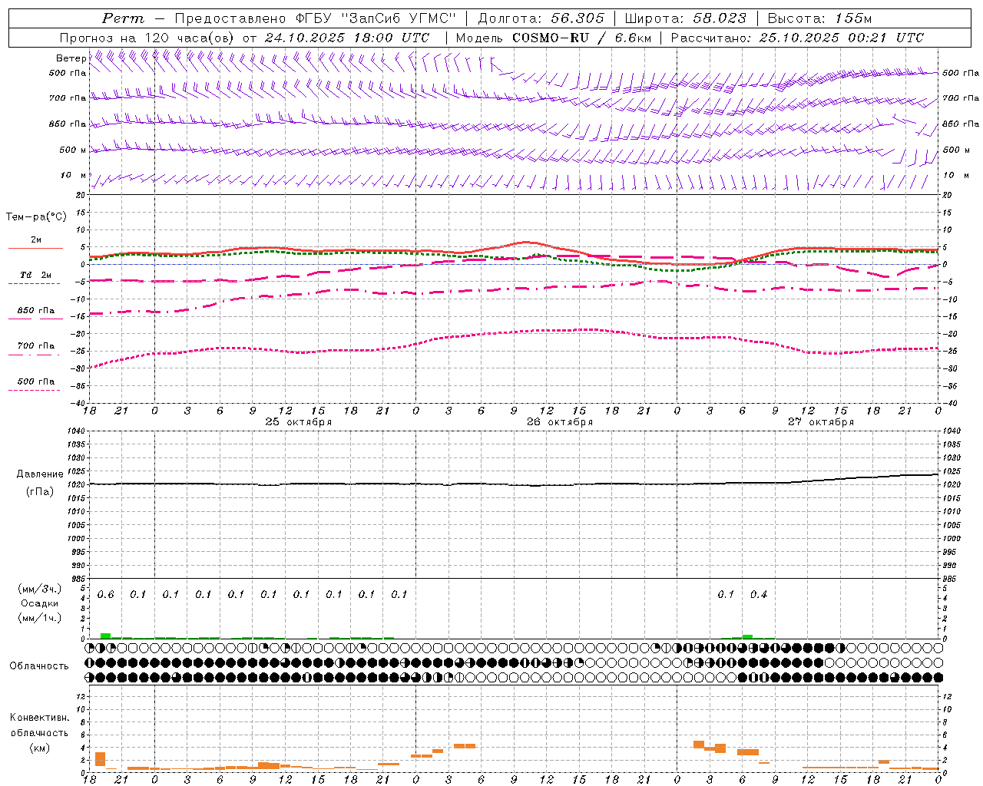Click the elevation text "Высота: 155м"
983x786 pixels.
pyautogui.click(x=819, y=18)
